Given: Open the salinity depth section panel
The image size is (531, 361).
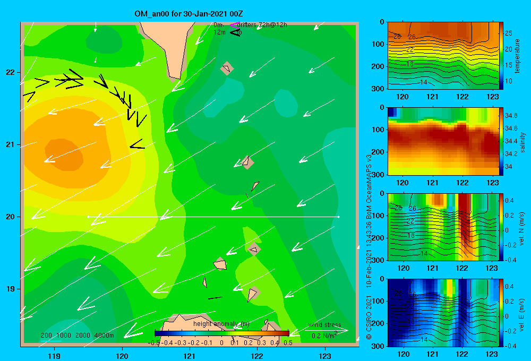Looking at the screenshot, I should [x=443, y=141].
